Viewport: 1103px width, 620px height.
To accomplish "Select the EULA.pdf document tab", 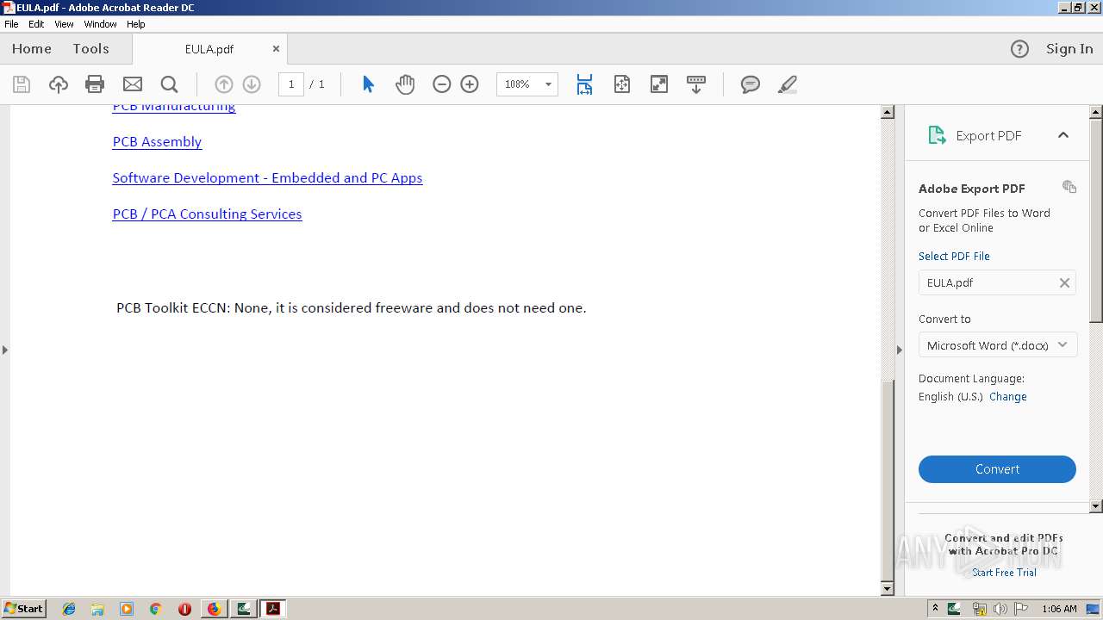I will [x=209, y=49].
